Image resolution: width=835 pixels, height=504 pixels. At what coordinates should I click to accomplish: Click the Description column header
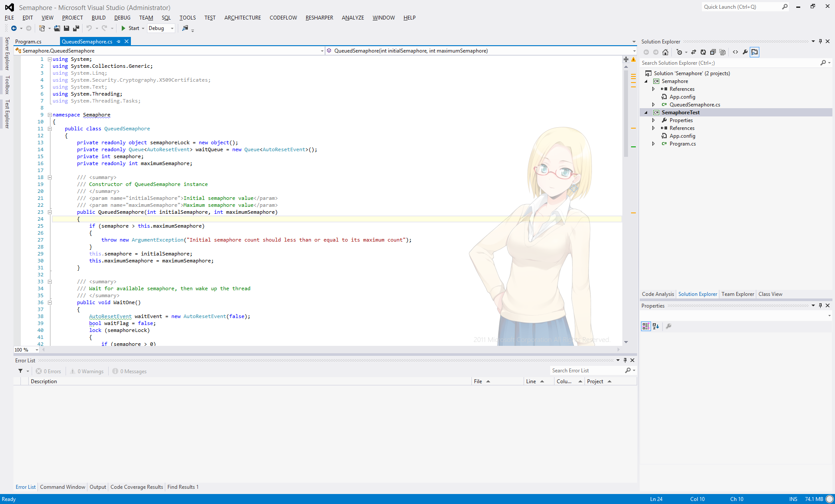coord(250,381)
